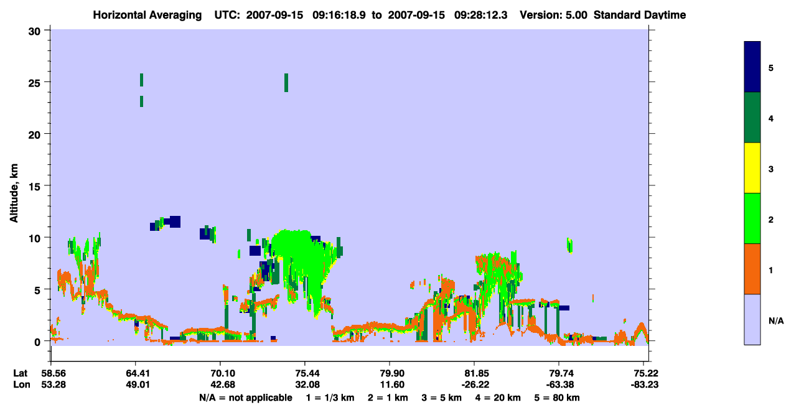809x415 pixels.
Task: Click the 'Standard Daytime' label
Action: point(640,15)
